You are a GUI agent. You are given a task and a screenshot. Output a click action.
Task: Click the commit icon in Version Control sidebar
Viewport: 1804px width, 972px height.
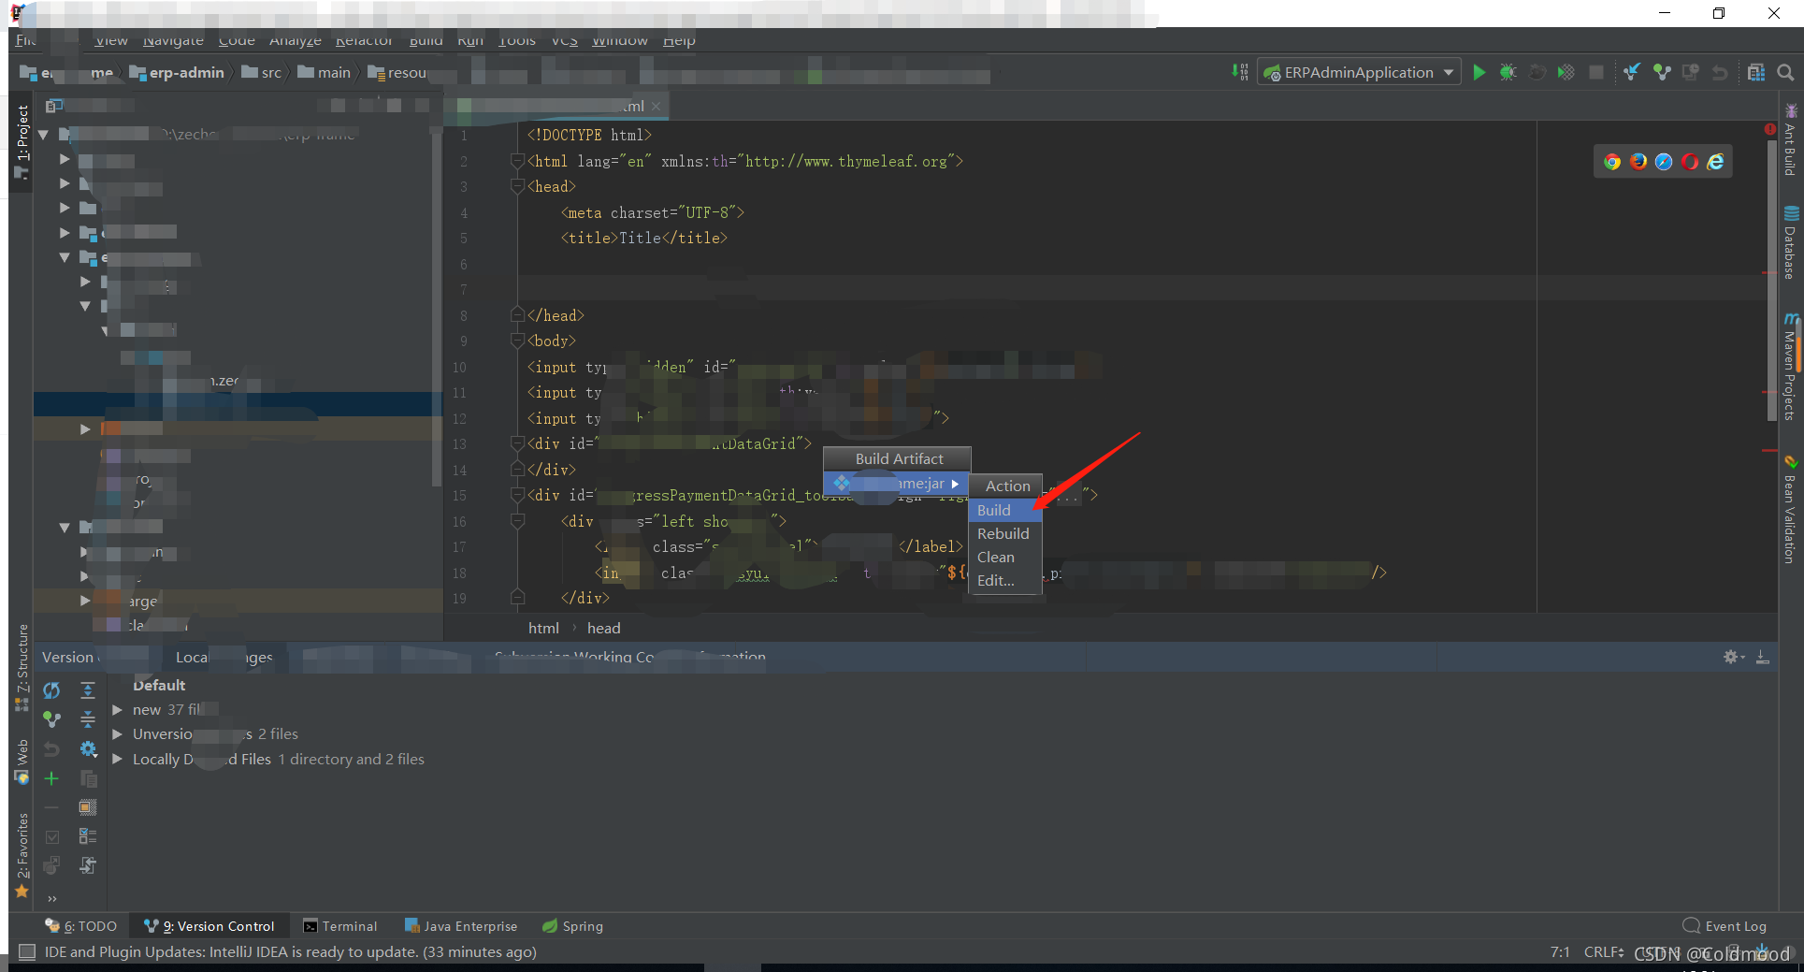coord(51,719)
